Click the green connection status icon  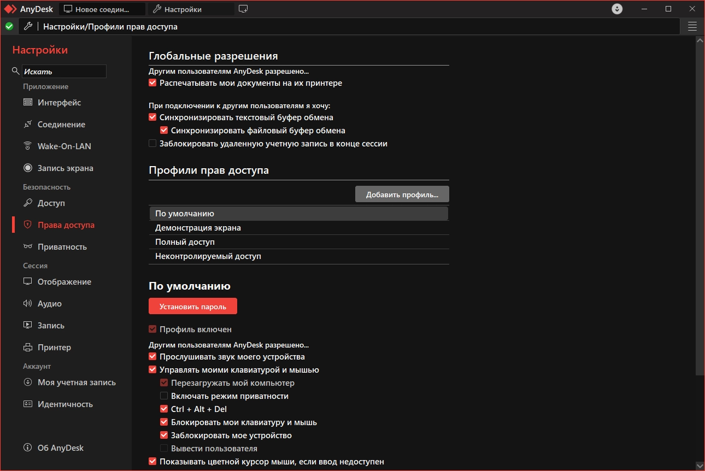click(9, 26)
